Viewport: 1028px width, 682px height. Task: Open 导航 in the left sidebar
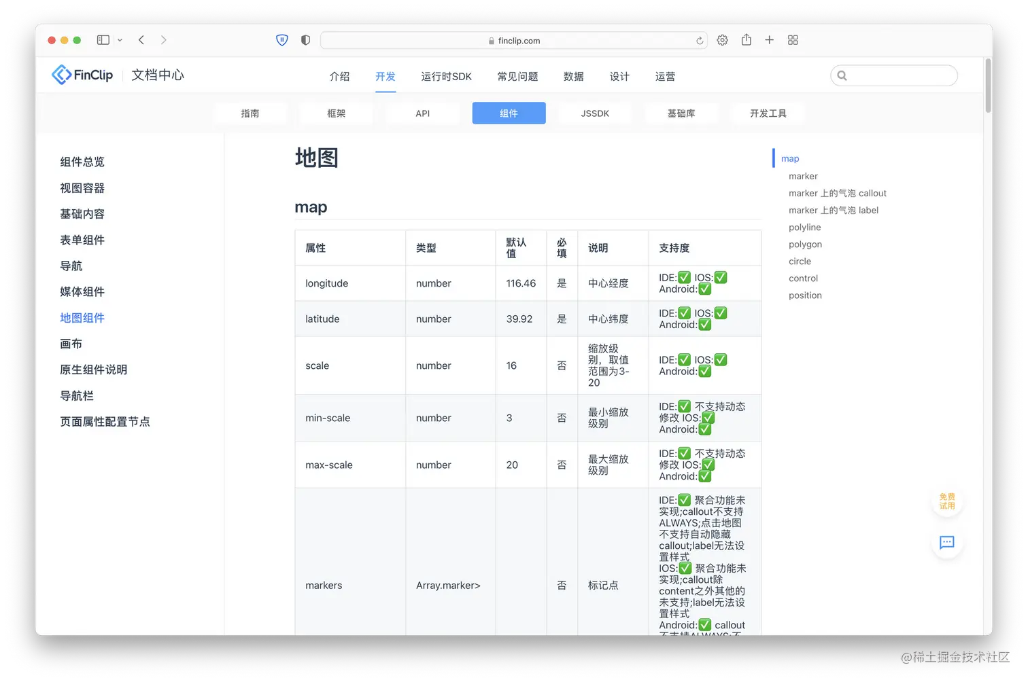[x=71, y=266]
